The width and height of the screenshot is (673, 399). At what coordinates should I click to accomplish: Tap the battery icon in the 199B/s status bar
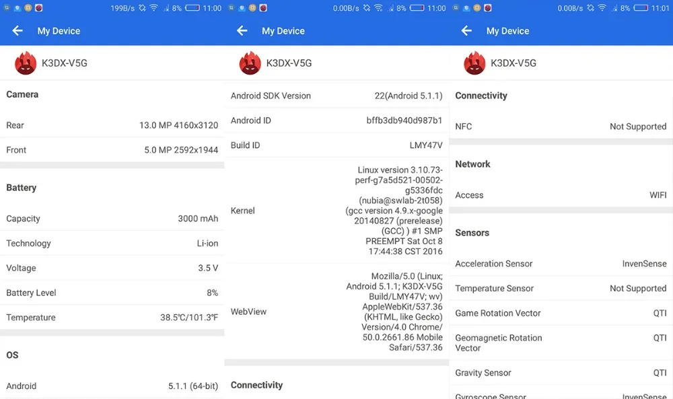(192, 7)
